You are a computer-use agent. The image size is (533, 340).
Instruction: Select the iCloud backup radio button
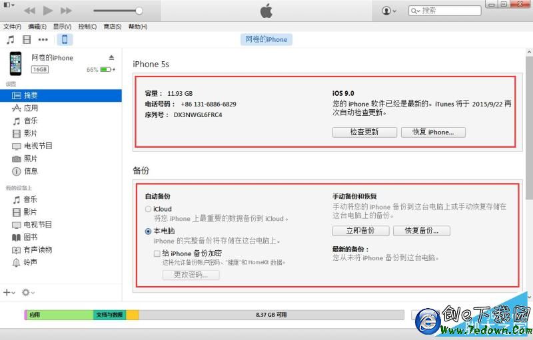click(x=148, y=209)
